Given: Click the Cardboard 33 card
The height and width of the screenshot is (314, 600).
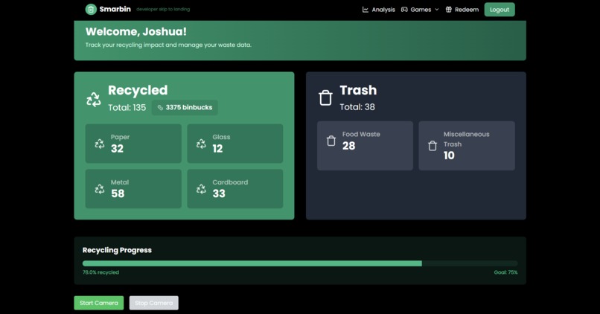Looking at the screenshot, I should pos(235,188).
